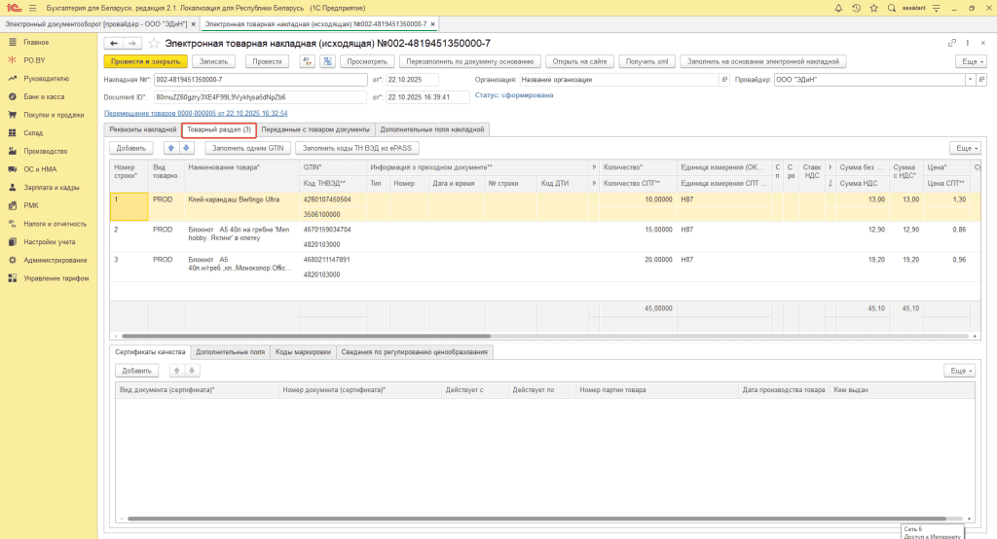Open the Еще menu in the document header
This screenshot has height=539, width=997.
coord(969,61)
